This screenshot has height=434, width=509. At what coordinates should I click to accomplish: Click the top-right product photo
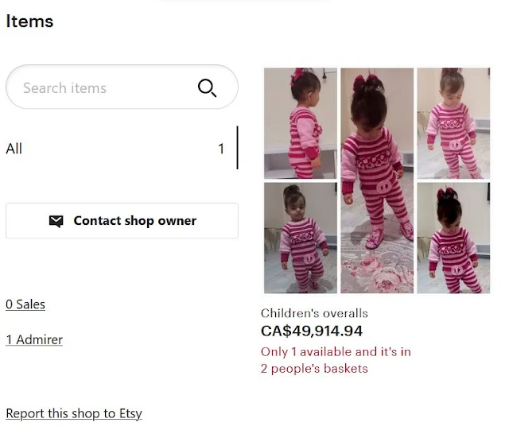453,123
